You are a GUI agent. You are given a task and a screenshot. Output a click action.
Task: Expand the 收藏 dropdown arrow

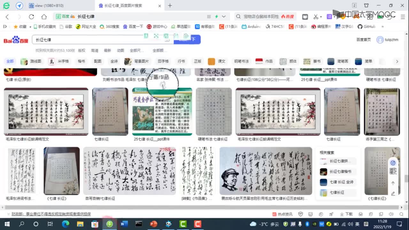pos(30,27)
